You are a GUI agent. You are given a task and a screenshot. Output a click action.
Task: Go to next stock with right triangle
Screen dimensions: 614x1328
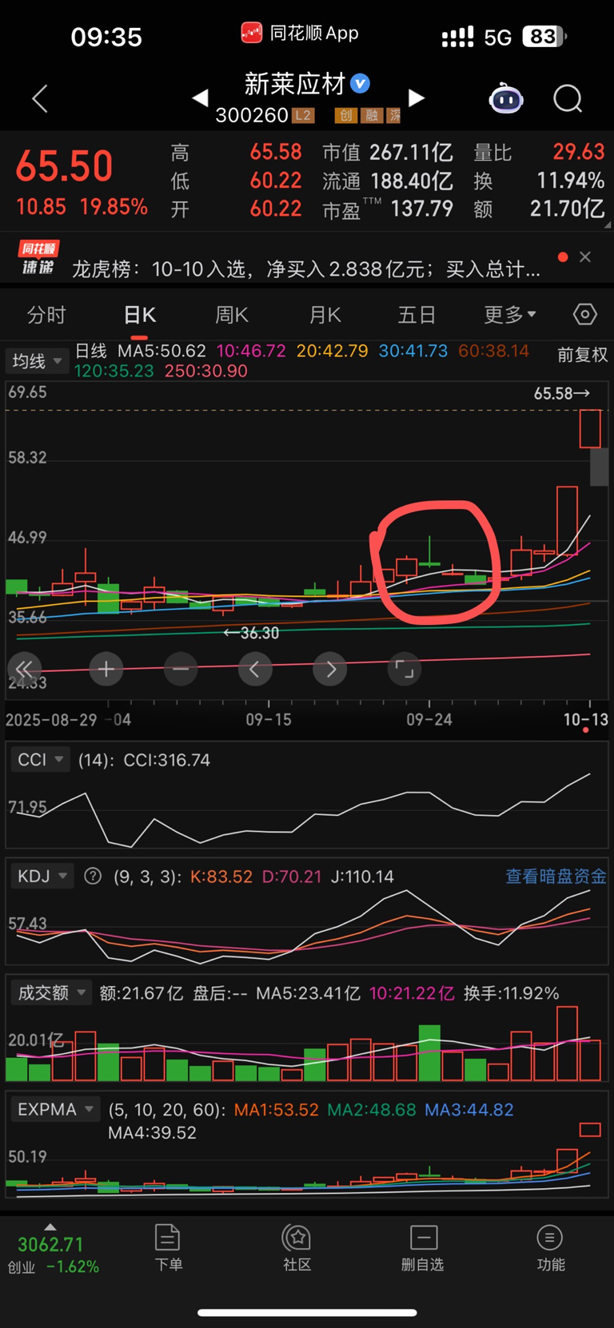click(417, 98)
